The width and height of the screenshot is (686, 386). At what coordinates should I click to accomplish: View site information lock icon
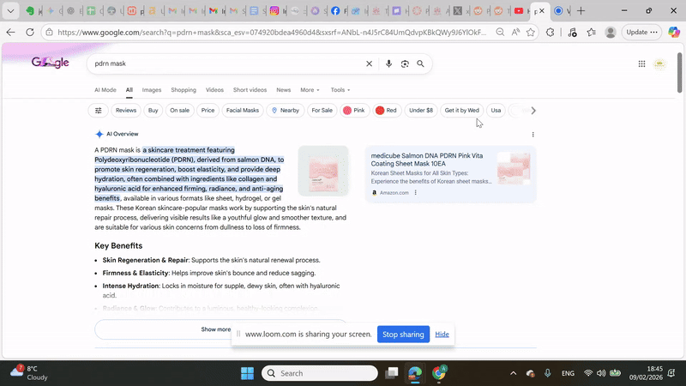coord(50,32)
